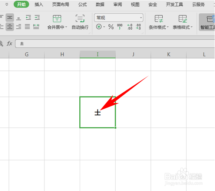This screenshot has width=215, height=191.
Task: Select column K header
Action: coord(169,55)
